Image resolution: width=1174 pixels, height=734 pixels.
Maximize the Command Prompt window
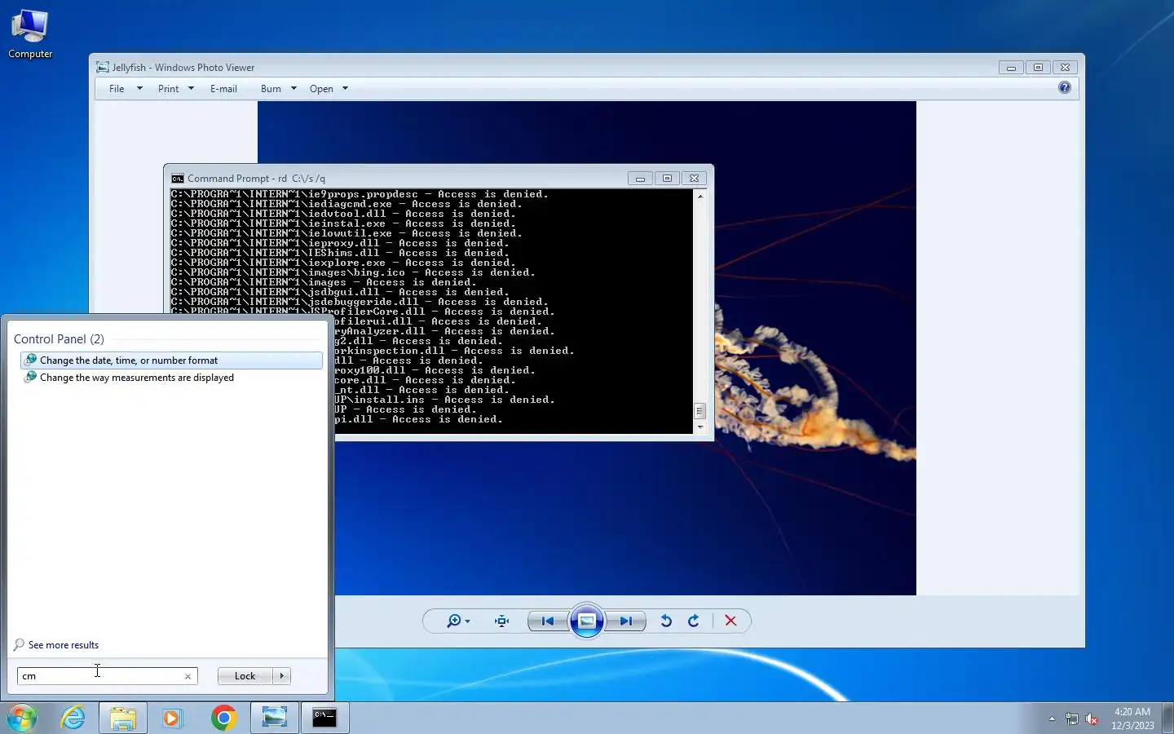(667, 179)
